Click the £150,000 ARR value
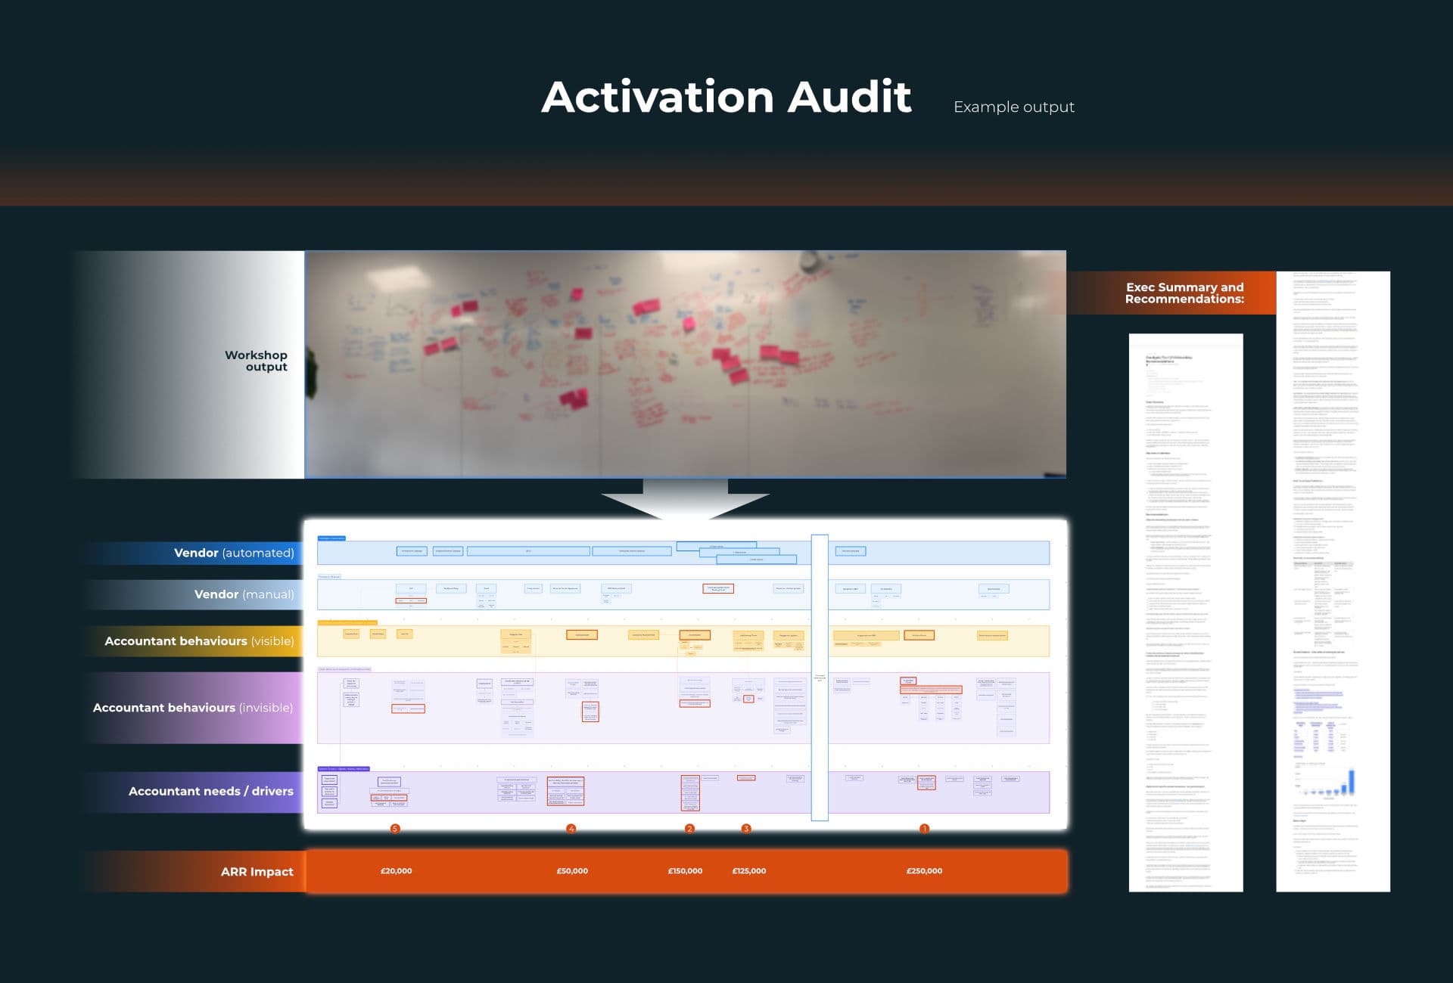 click(685, 871)
